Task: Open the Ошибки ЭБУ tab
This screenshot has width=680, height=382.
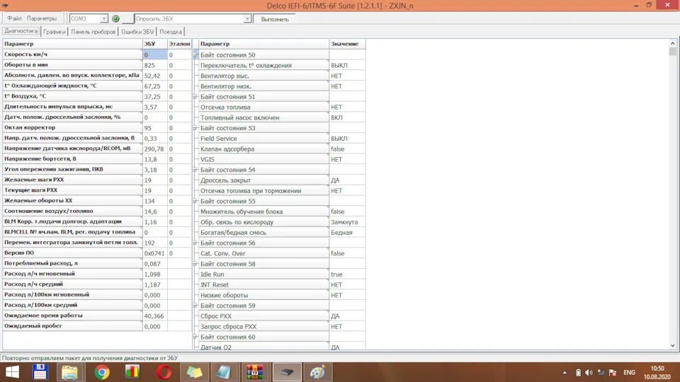Action: tap(137, 32)
